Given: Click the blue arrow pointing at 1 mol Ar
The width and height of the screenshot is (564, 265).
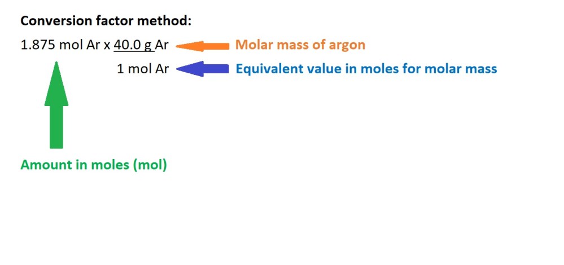Looking at the screenshot, I should tap(204, 69).
